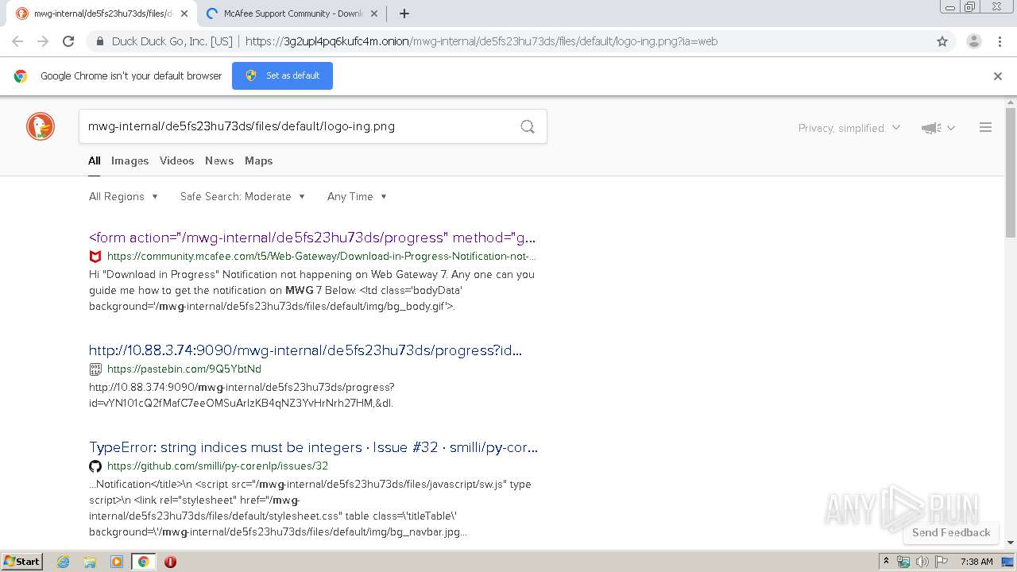The image size is (1017, 572).
Task: Switch to Maps results
Action: pyautogui.click(x=258, y=160)
